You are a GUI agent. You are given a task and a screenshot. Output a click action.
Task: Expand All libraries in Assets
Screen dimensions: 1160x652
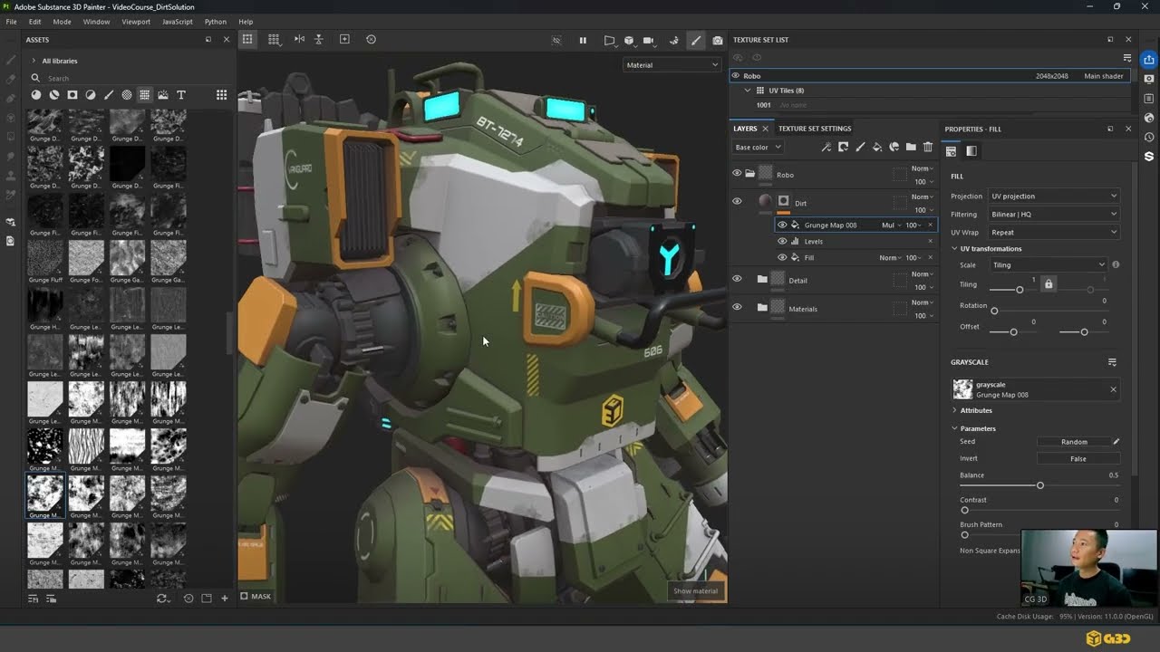[34, 61]
